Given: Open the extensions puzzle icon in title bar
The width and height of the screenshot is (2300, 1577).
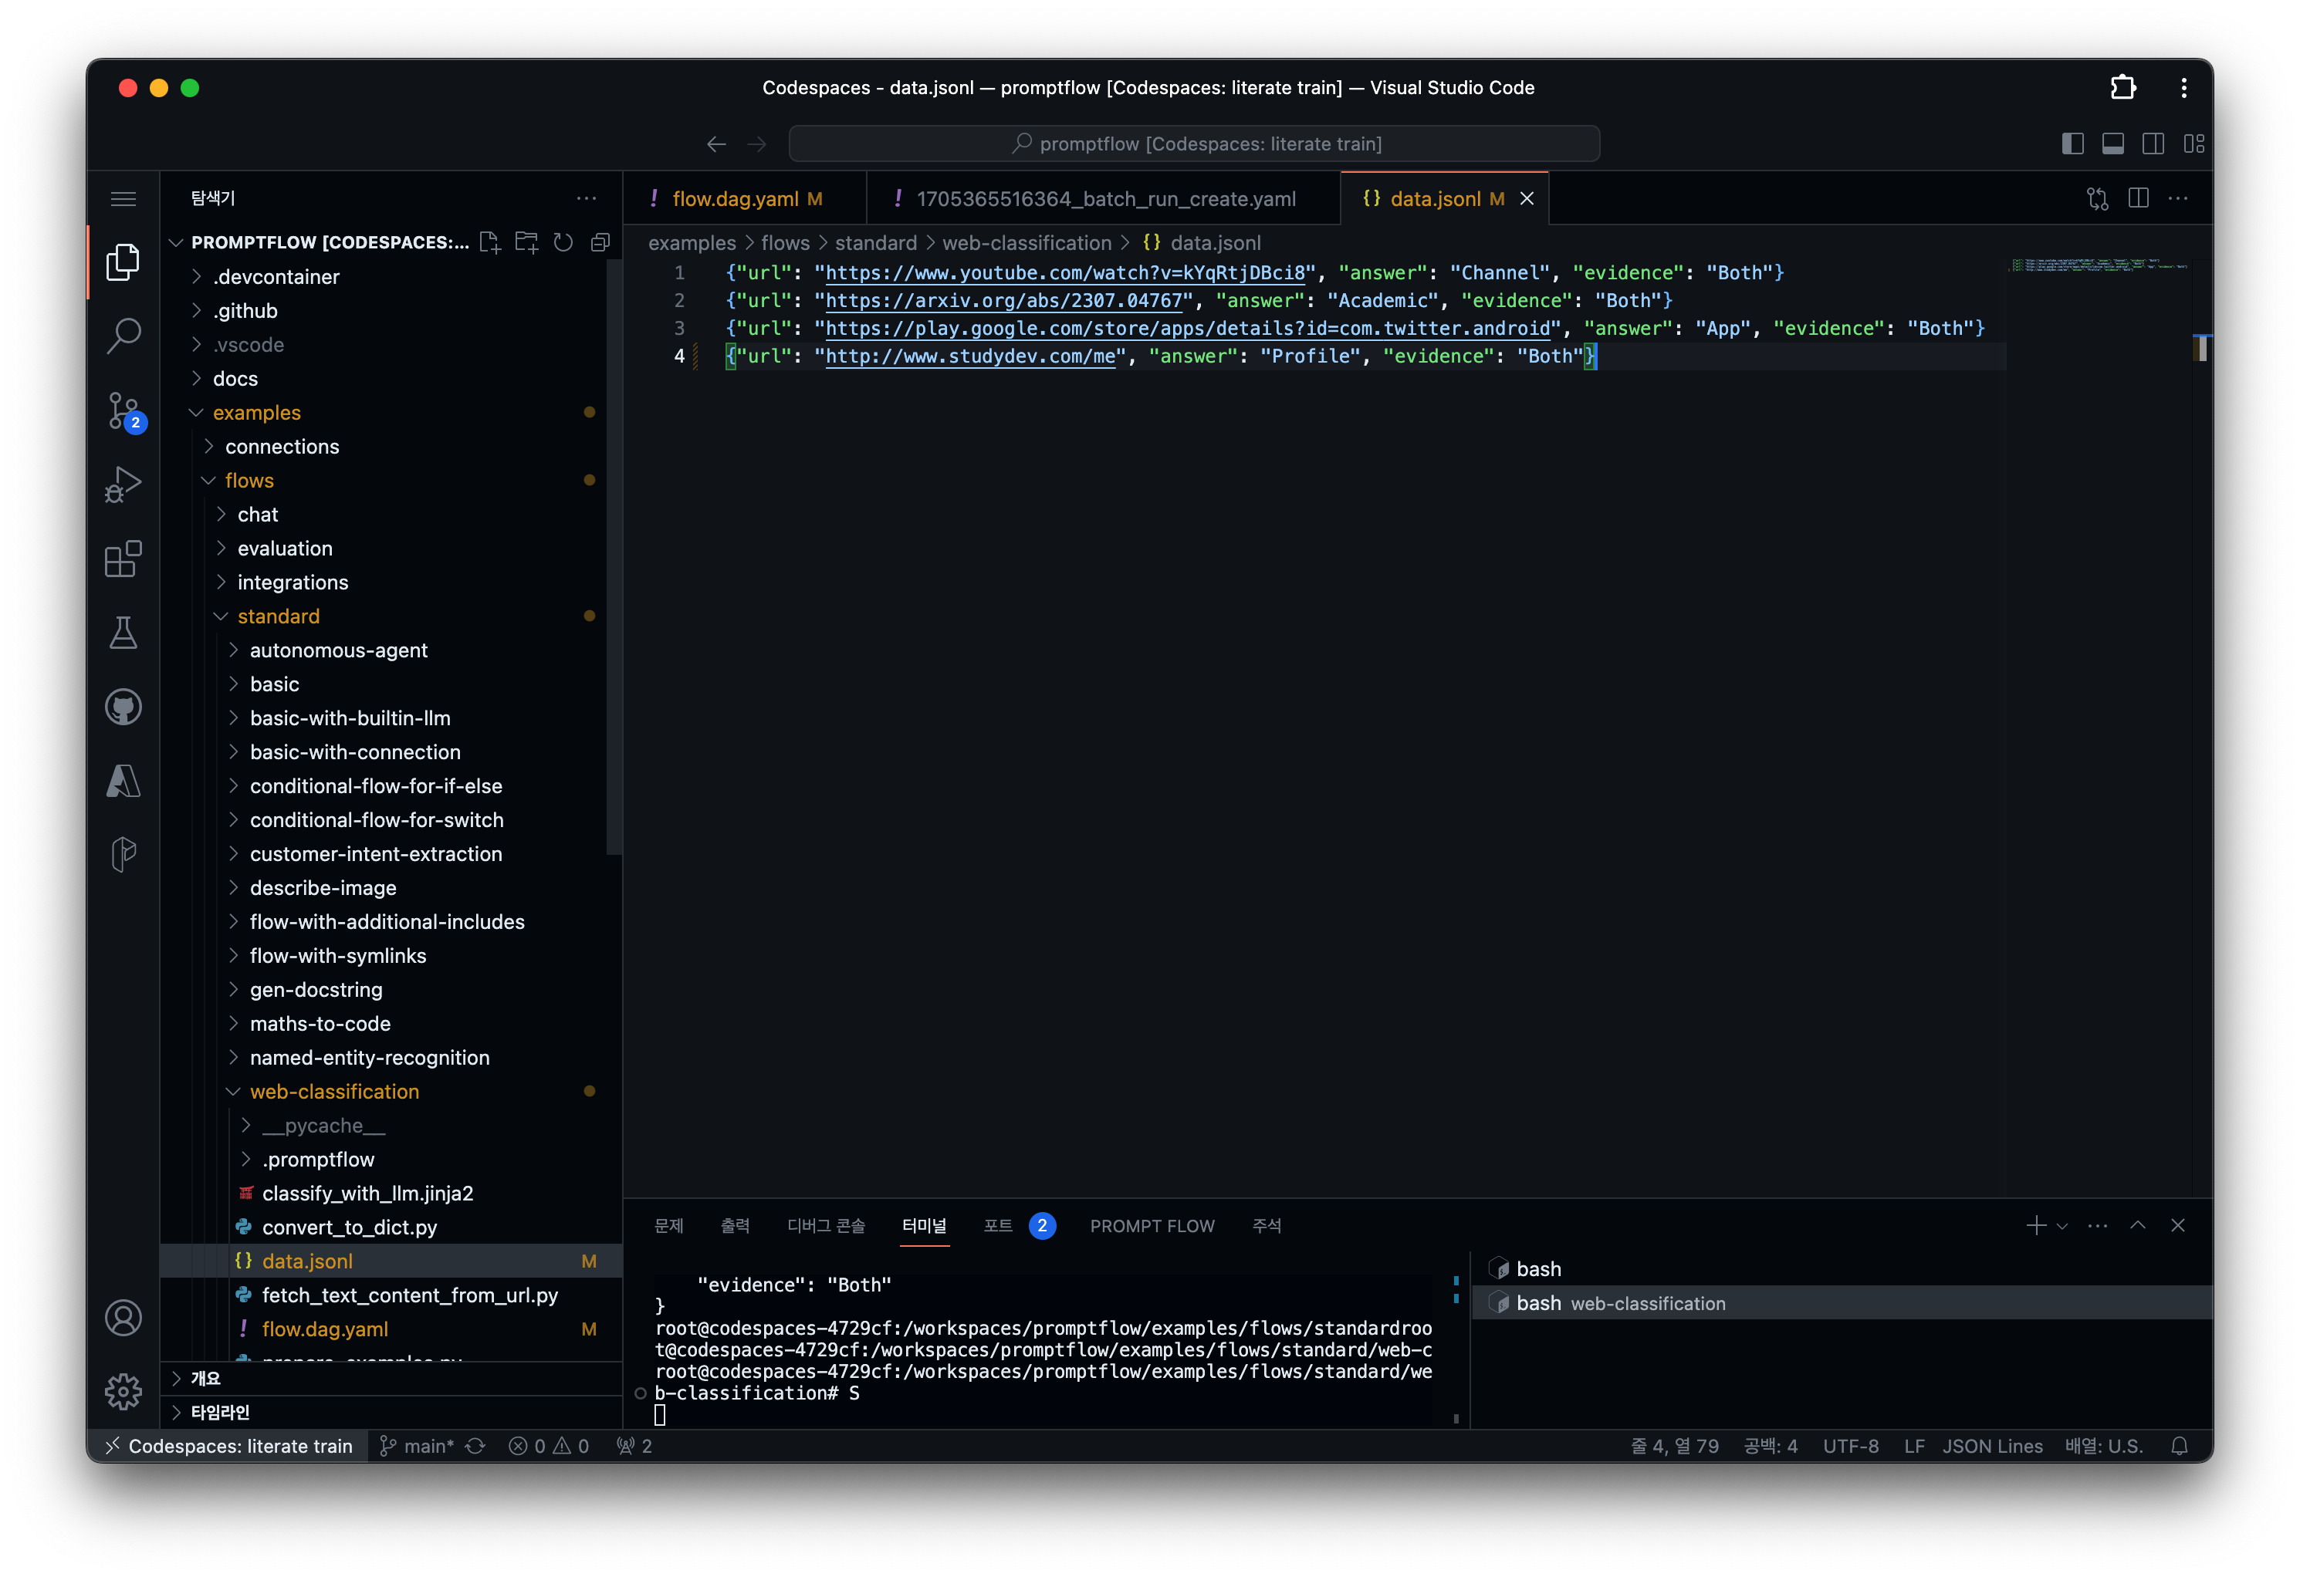Looking at the screenshot, I should 2122,88.
